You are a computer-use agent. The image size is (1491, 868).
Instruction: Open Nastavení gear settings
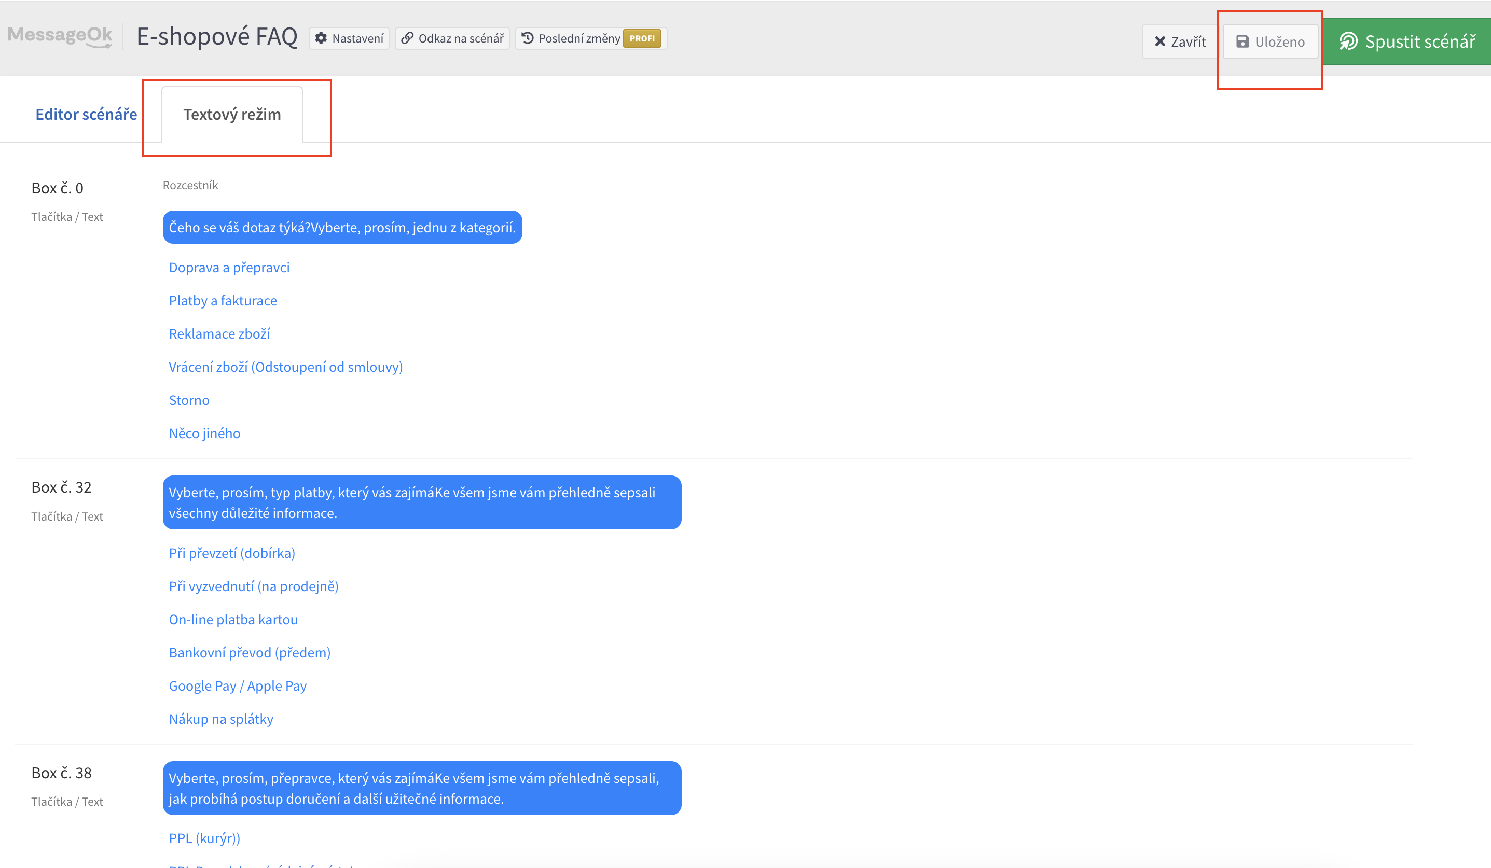click(321, 38)
